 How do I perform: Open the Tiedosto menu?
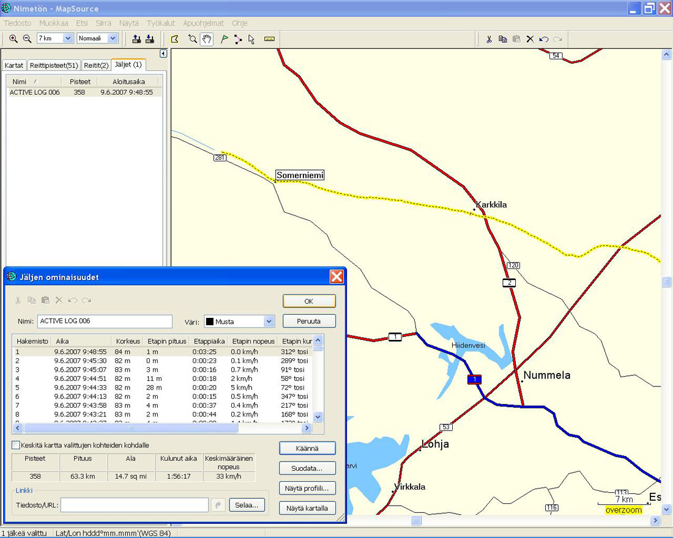pyautogui.click(x=18, y=23)
